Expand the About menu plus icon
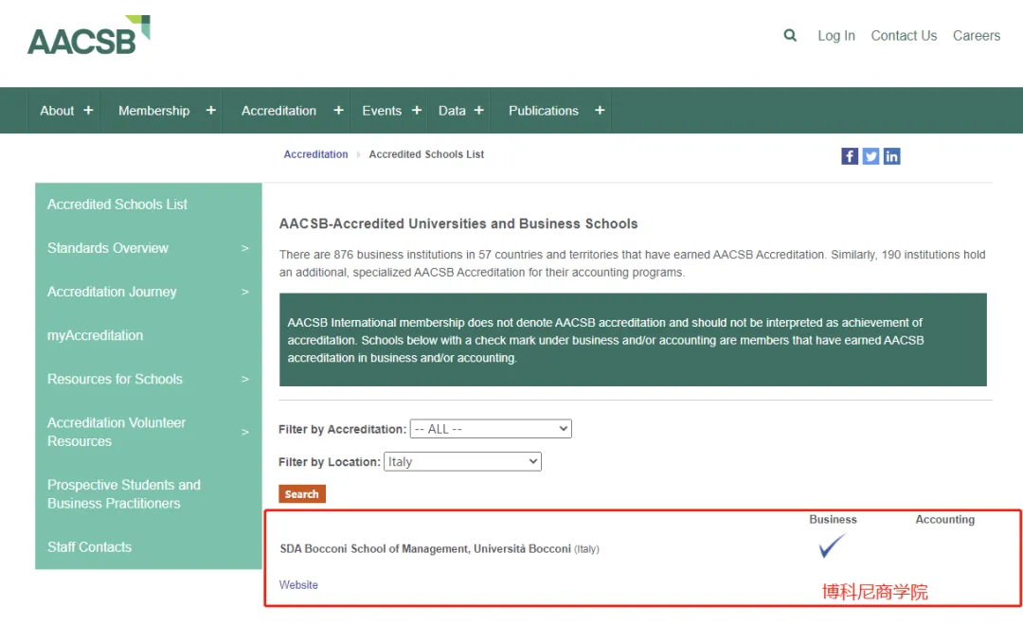1023x624 pixels. click(88, 111)
